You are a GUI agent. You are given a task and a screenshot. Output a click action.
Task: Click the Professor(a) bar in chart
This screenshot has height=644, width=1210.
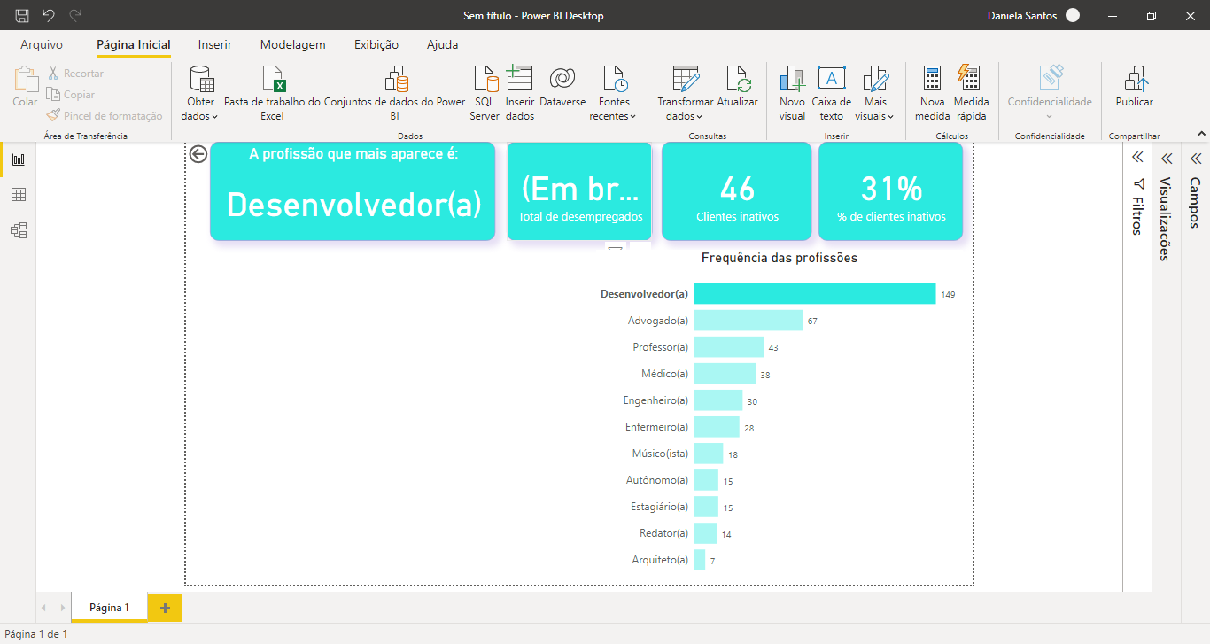tap(729, 347)
